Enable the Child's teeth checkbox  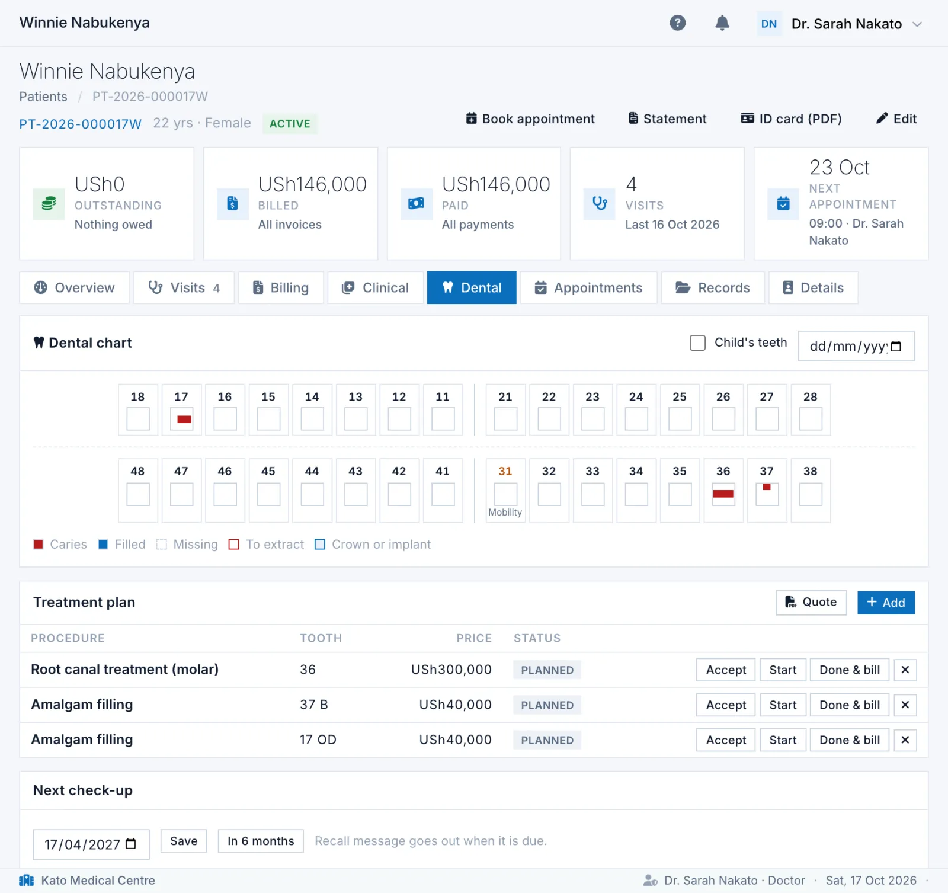coord(698,343)
